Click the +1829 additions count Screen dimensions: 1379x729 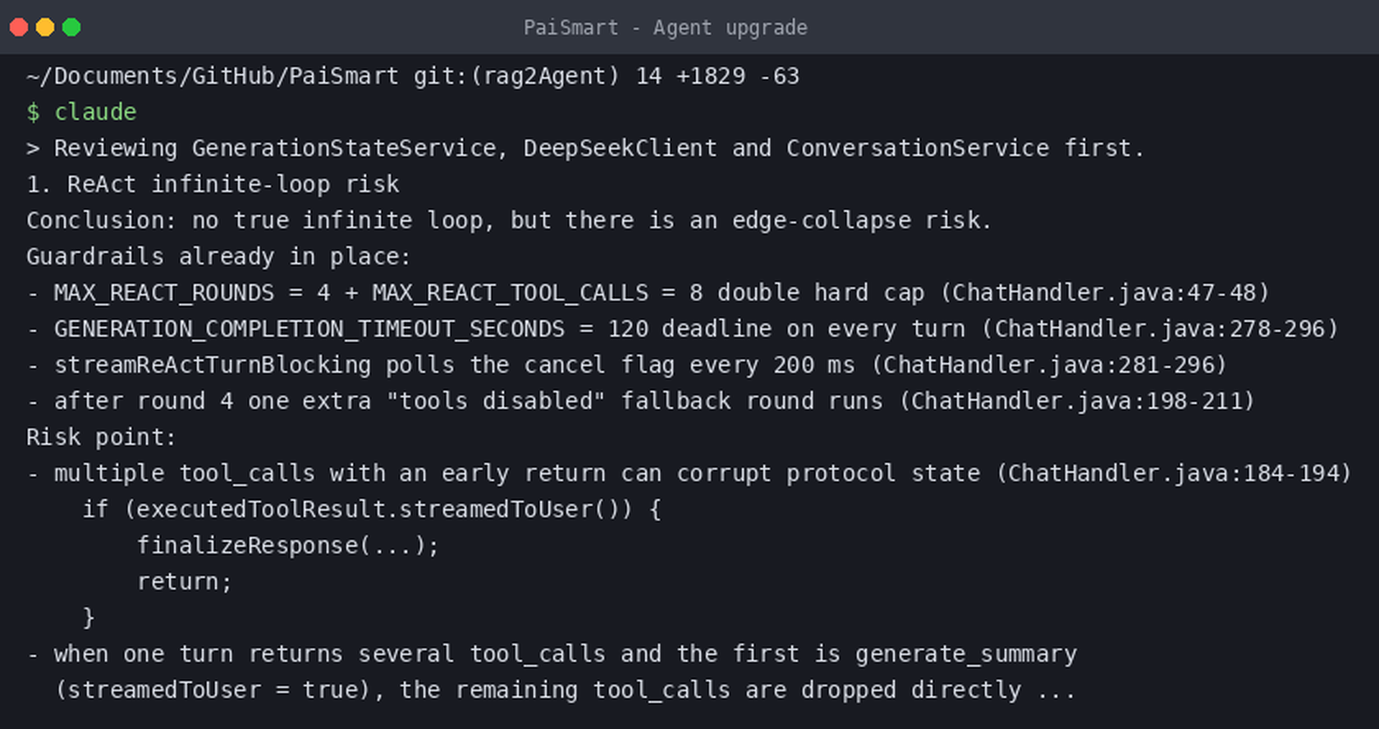click(x=711, y=76)
